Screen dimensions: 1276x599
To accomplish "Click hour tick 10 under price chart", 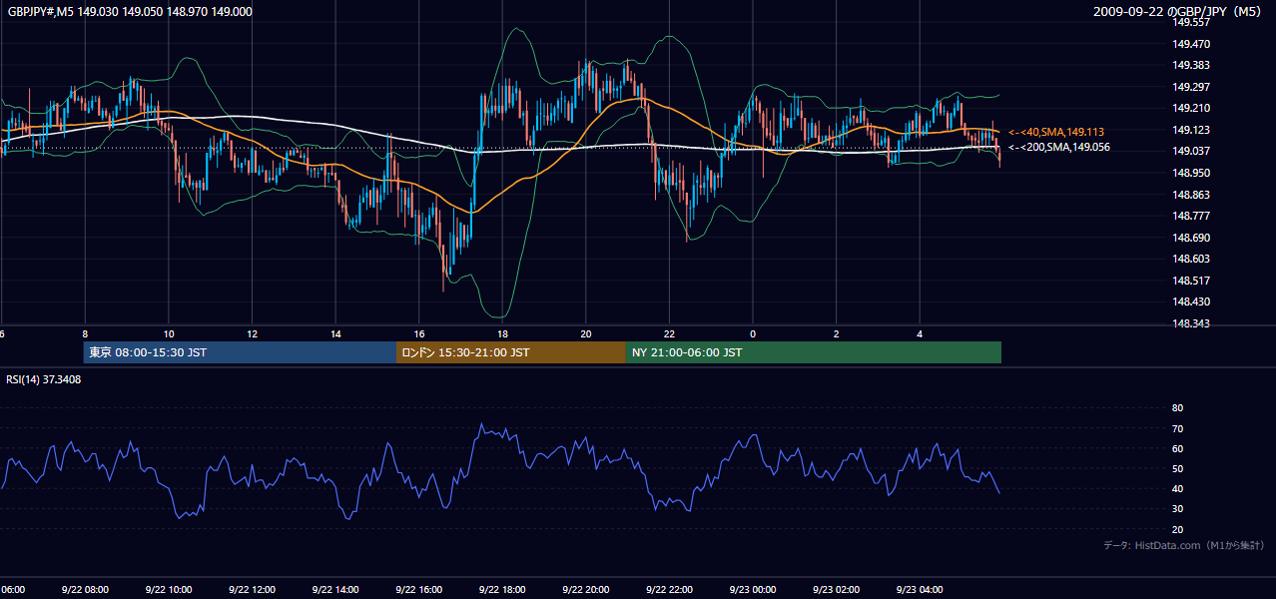I will 169,334.
